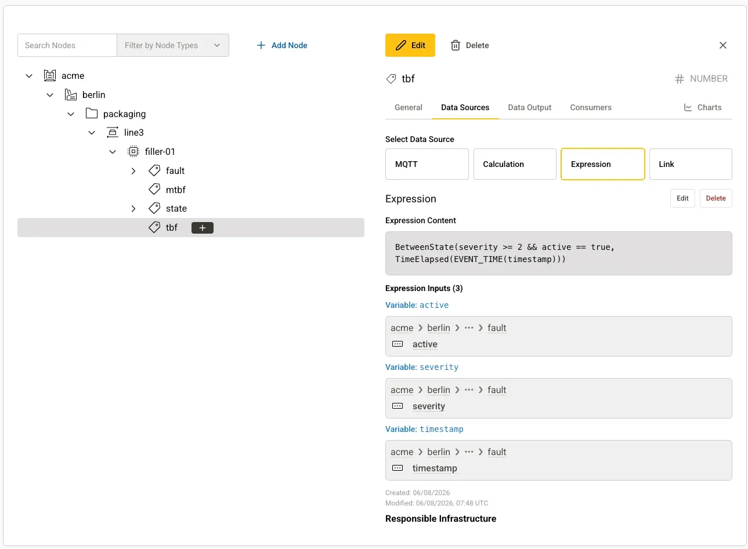
Task: Follow acme link in active variable path
Action: click(402, 328)
